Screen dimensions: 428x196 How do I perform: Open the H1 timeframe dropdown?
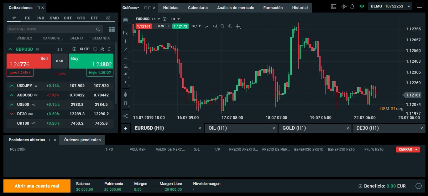[x=175, y=19]
